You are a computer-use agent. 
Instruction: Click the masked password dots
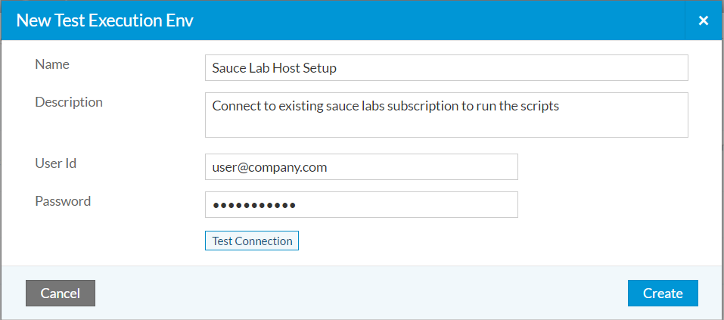tap(254, 205)
